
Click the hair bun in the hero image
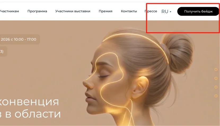[x=178, y=53]
